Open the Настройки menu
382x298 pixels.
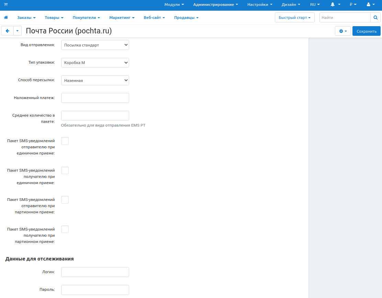pos(260,4)
